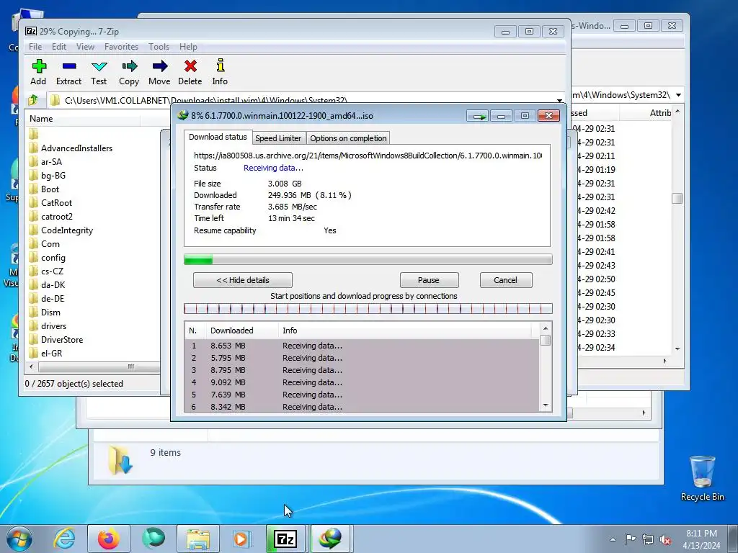Open Windows Explorer from the taskbar

tap(198, 539)
